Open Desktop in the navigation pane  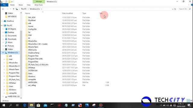point(11,32)
